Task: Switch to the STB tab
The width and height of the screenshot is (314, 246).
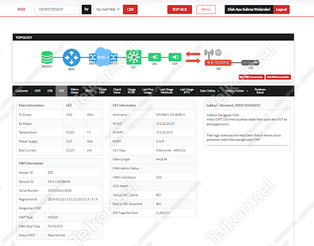Action: (50, 91)
